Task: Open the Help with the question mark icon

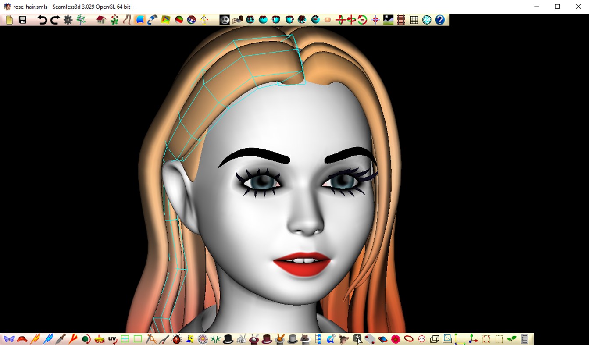Action: pyautogui.click(x=439, y=19)
